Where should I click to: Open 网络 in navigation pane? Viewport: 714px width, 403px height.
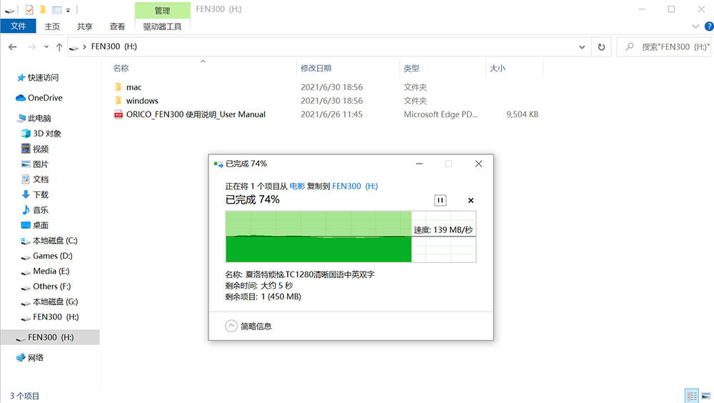(36, 357)
